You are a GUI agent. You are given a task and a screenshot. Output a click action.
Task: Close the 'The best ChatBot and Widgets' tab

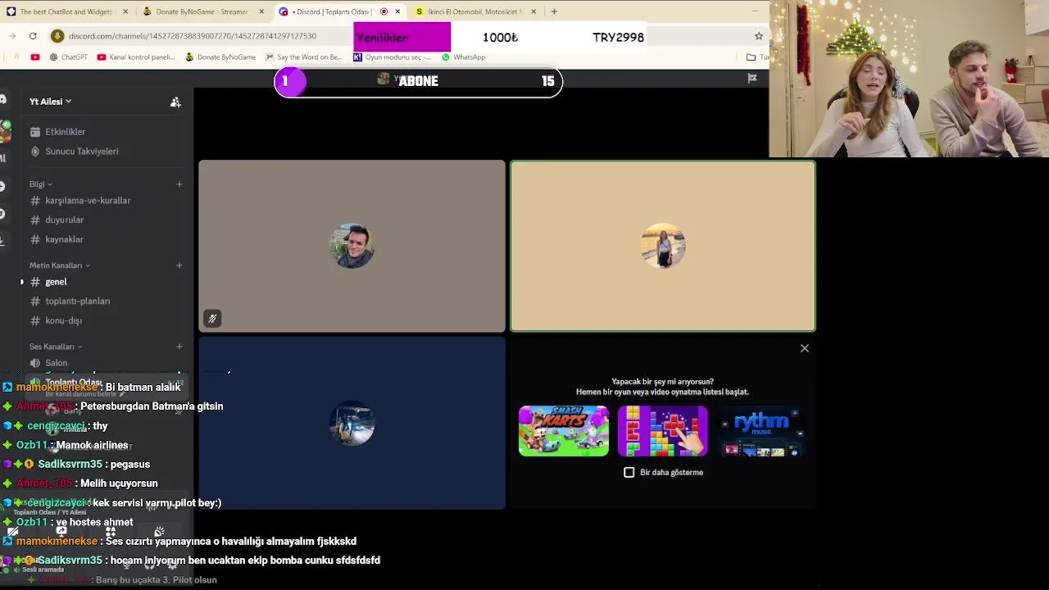pos(125,11)
